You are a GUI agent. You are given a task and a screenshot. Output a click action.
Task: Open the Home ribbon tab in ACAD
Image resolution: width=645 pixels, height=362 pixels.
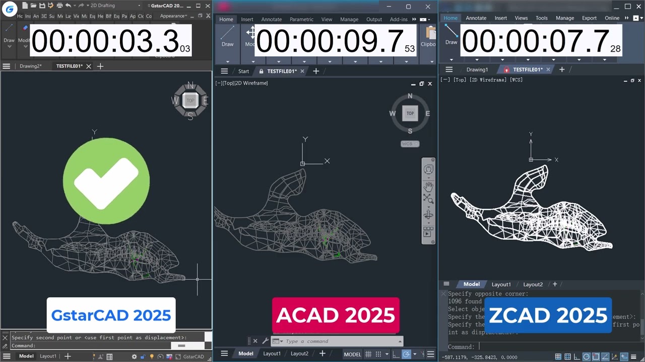coord(226,19)
